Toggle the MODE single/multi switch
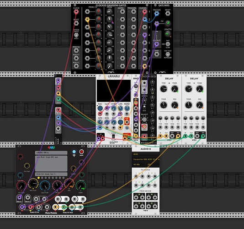Screen dimensions: 244x229 76,35
